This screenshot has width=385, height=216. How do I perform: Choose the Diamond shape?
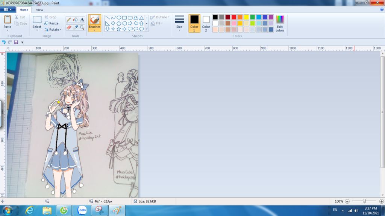113,23
